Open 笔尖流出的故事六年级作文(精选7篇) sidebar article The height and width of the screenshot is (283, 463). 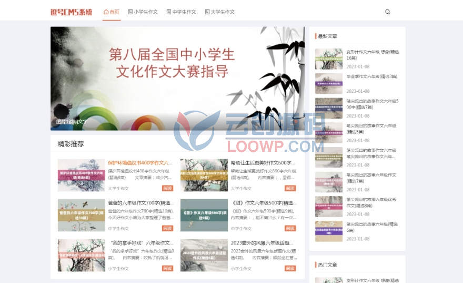[x=371, y=178]
